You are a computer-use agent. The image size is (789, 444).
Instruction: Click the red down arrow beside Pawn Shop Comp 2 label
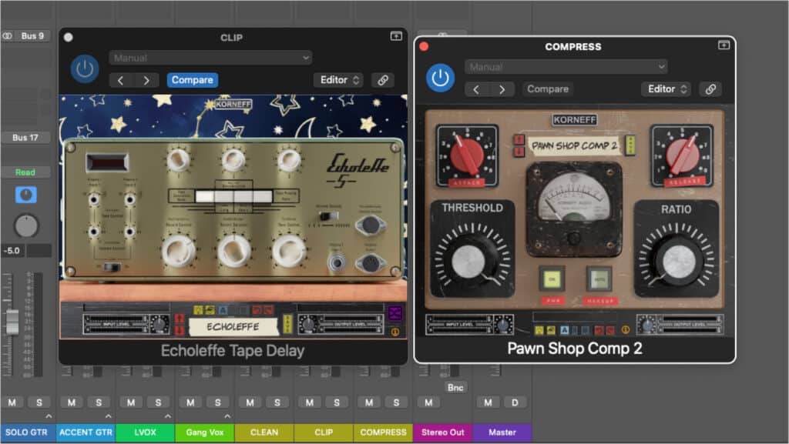pos(519,151)
